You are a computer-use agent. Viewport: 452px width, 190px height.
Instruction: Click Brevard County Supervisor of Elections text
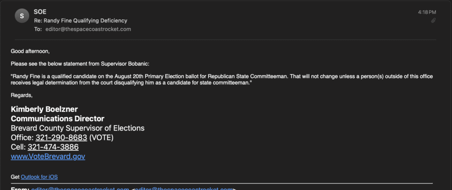coord(78,128)
